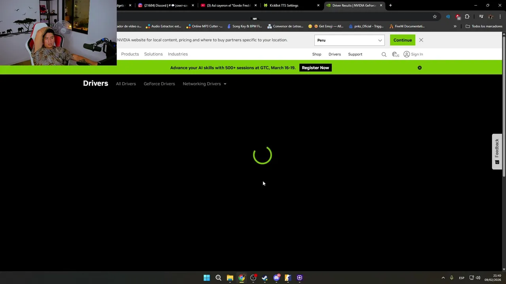
Task: Click the Register Now button
Action: 315,68
